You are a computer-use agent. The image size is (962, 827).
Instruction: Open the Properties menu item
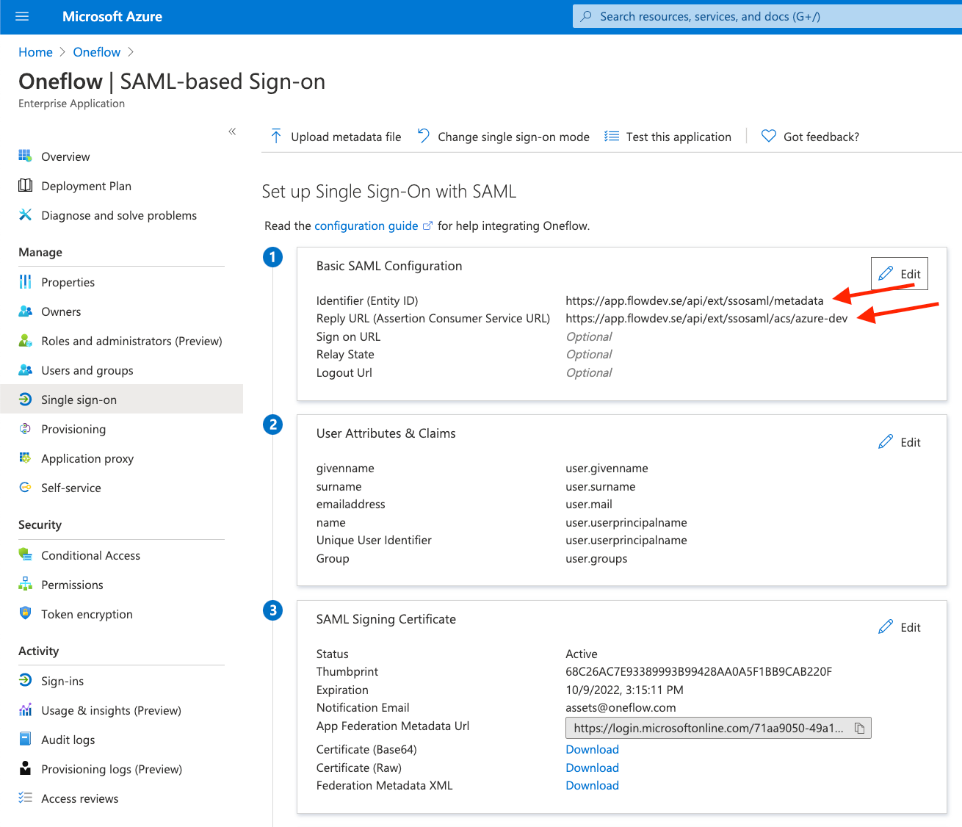[68, 282]
